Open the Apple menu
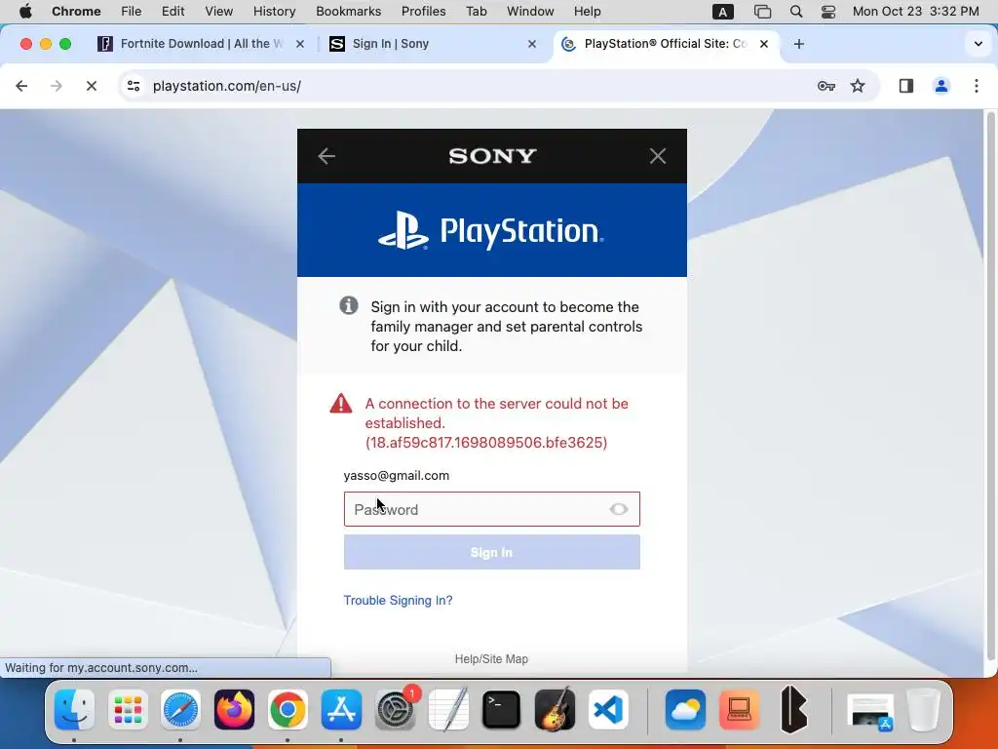The height and width of the screenshot is (749, 998). coord(25,12)
